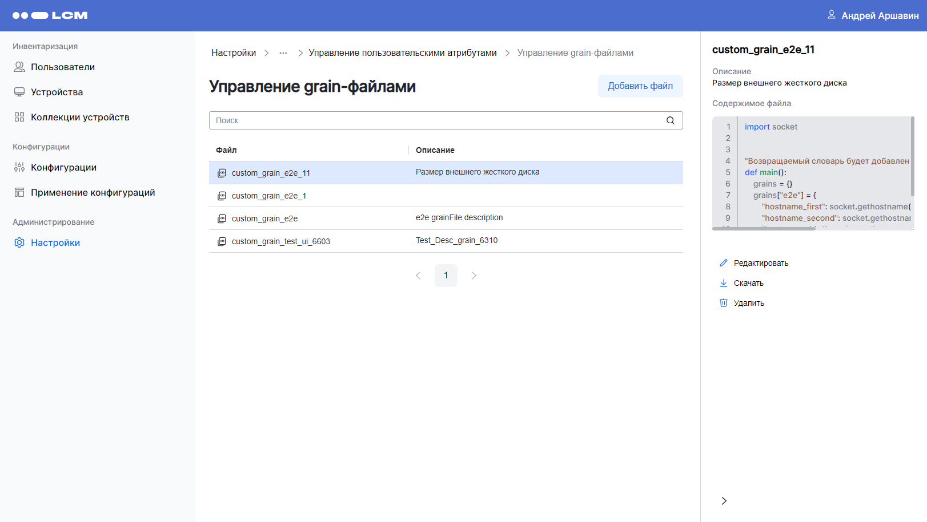927x522 pixels.
Task: Follow the Управление пользовательскими атрибутами breadcrumb link
Action: coord(402,53)
